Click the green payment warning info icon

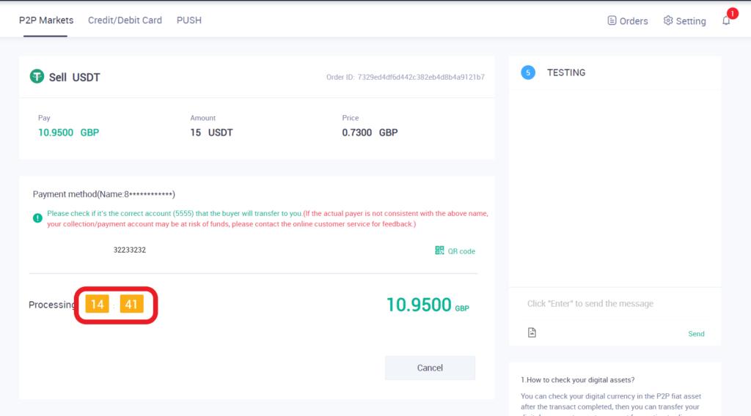[37, 218]
